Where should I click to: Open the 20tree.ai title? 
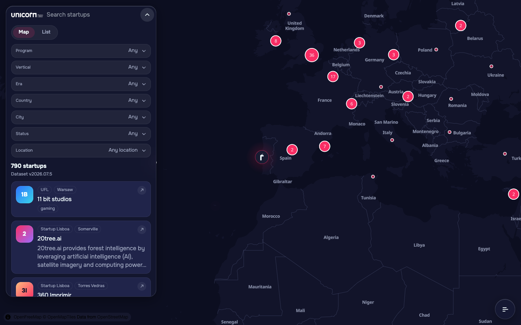50,239
